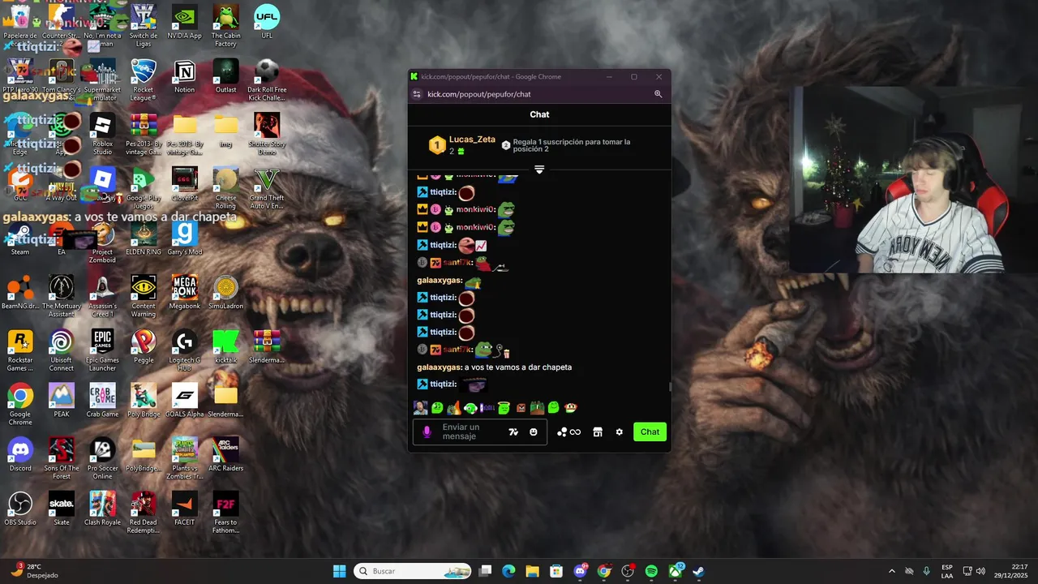1038x584 pixels.
Task: Open Content Warning desktop icon
Action: [144, 296]
